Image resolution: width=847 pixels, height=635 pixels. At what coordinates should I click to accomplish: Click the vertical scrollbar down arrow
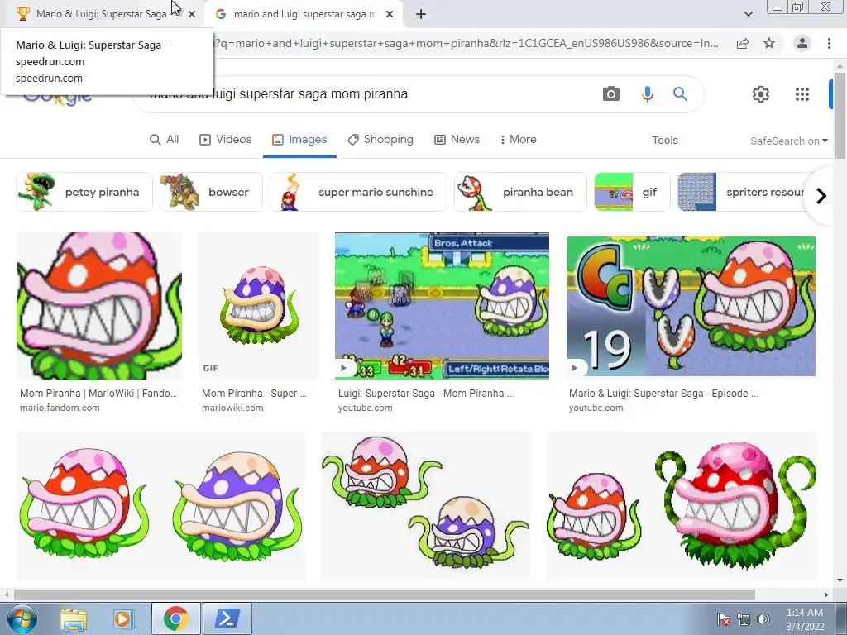[x=840, y=580]
